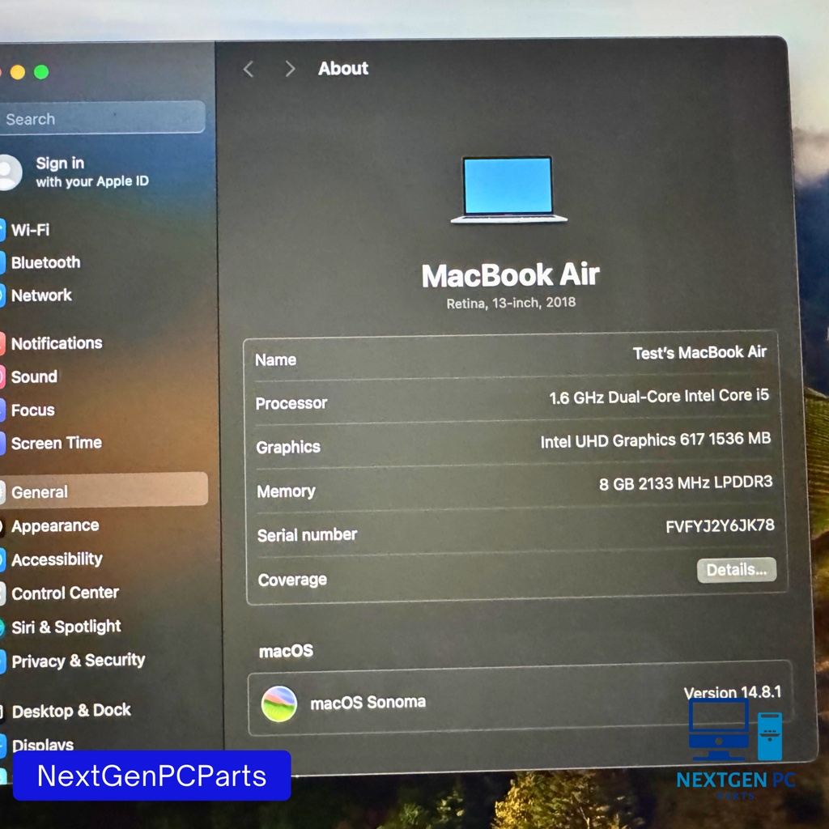The image size is (829, 829).
Task: Click the green maximize window button
Action: pos(41,72)
